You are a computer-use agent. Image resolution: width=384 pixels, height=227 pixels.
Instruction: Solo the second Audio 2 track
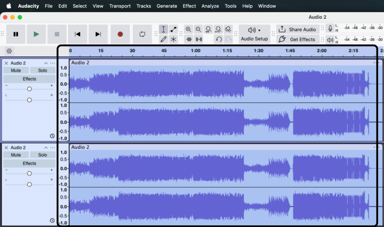(x=43, y=155)
